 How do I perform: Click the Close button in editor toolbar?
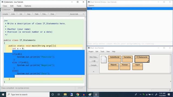coord(52,14)
